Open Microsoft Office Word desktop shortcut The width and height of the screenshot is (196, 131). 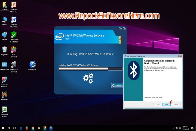pos(14,22)
